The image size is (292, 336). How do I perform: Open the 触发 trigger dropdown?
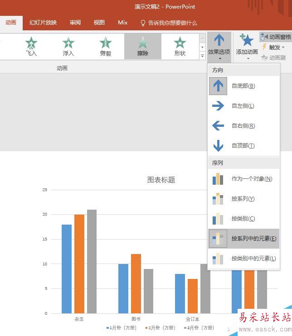(x=273, y=47)
